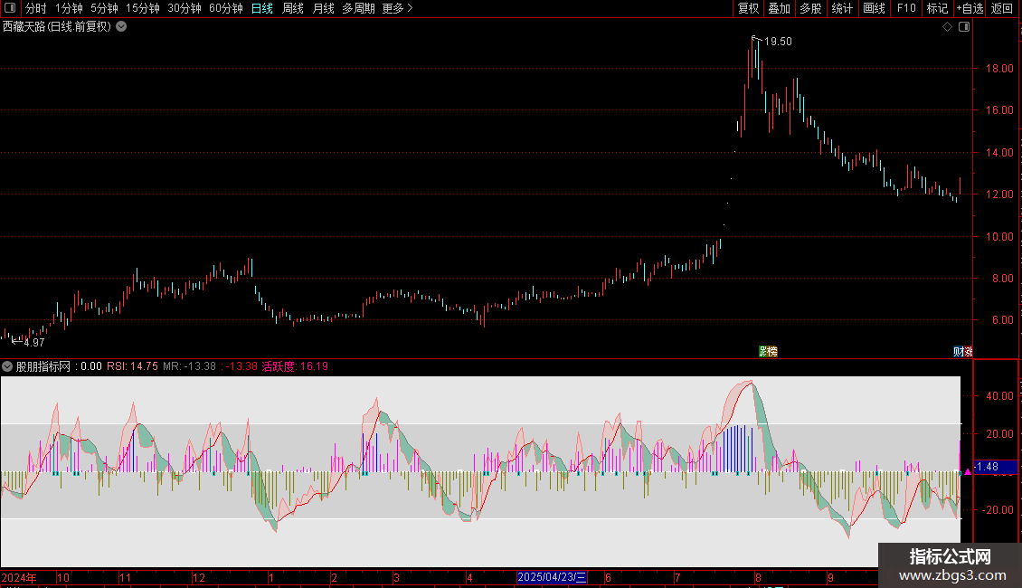Add stock with +自选 button
The width and height of the screenshot is (1022, 588).
click(x=970, y=8)
